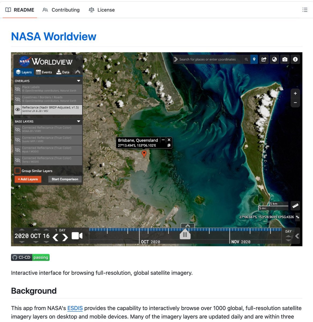Increase the year 2020 with up arrow
Screen dimensions: 313x322
pyautogui.click(x=22, y=230)
